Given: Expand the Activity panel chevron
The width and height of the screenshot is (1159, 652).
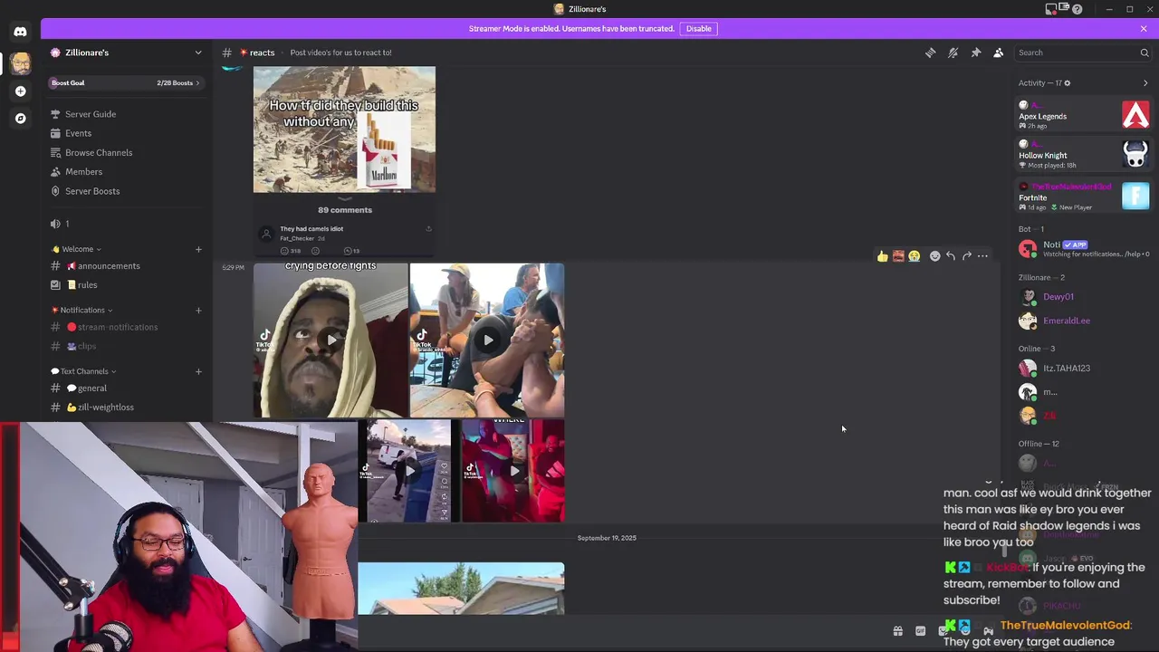Looking at the screenshot, I should click(x=1145, y=83).
